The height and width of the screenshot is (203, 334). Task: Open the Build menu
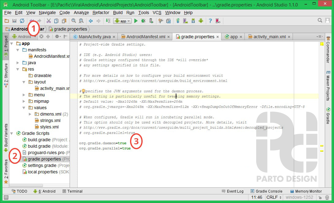[x=118, y=13]
